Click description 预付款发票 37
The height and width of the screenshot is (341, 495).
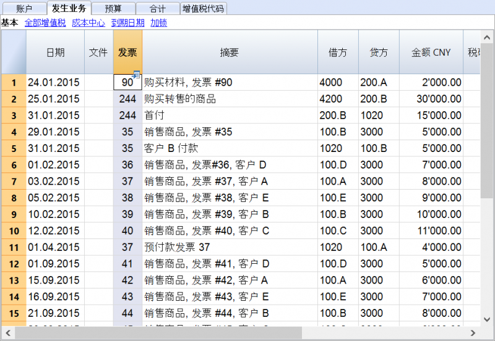(x=230, y=247)
